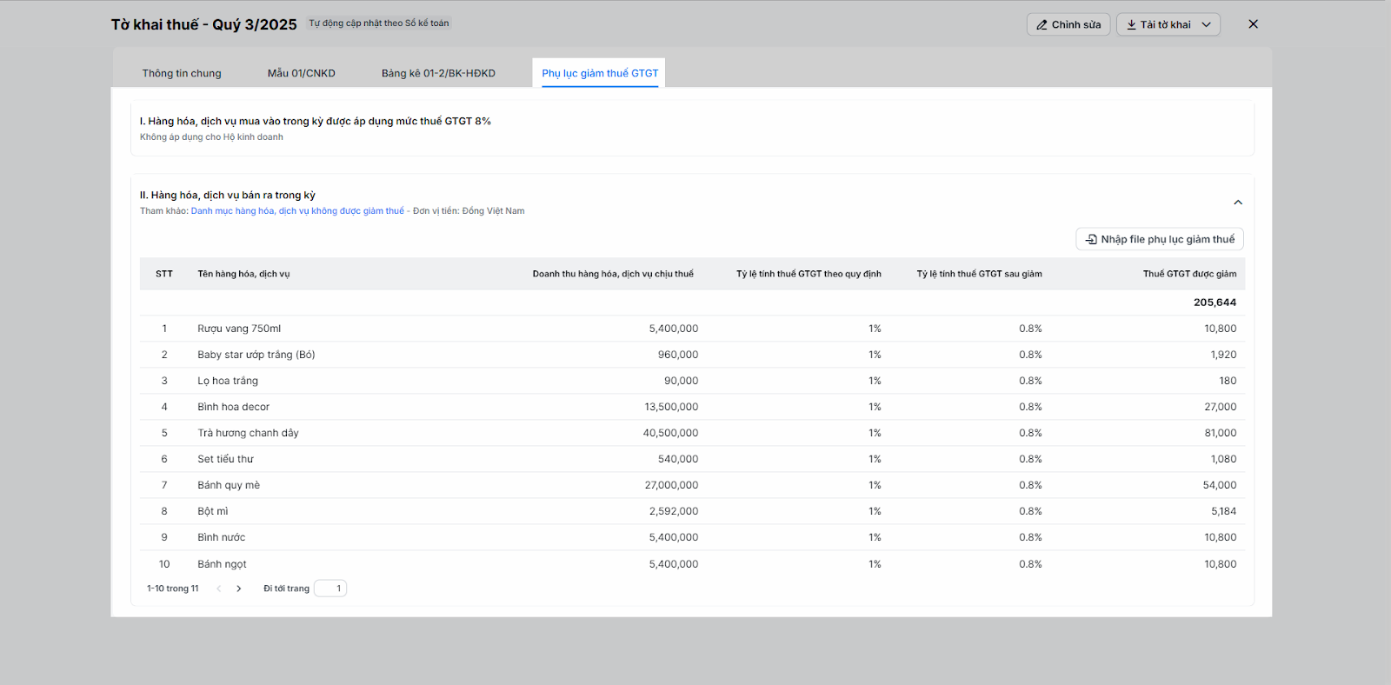Click Nhập file phụ lục giảm thuế button
This screenshot has width=1391, height=685.
point(1160,239)
